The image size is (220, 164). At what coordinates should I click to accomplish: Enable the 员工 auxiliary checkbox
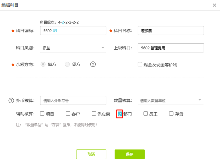146,114
